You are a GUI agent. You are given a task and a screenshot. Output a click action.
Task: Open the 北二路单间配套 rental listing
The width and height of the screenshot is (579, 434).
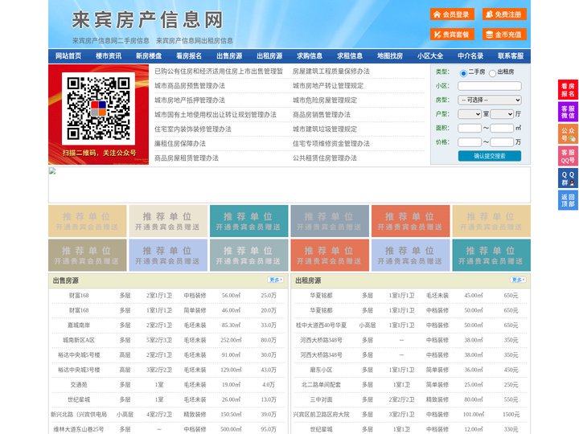[321, 384]
